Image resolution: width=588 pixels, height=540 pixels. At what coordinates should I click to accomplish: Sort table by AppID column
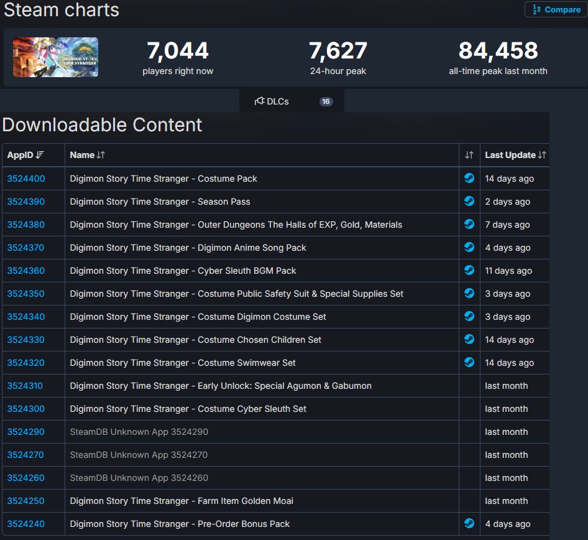pos(25,155)
